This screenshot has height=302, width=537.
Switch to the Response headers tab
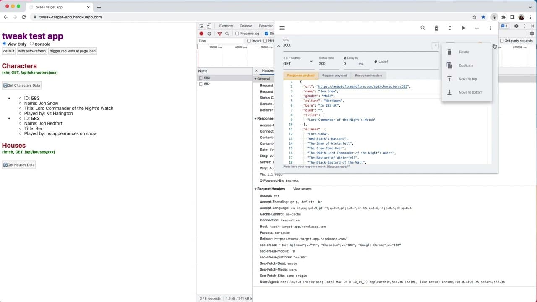point(368,75)
